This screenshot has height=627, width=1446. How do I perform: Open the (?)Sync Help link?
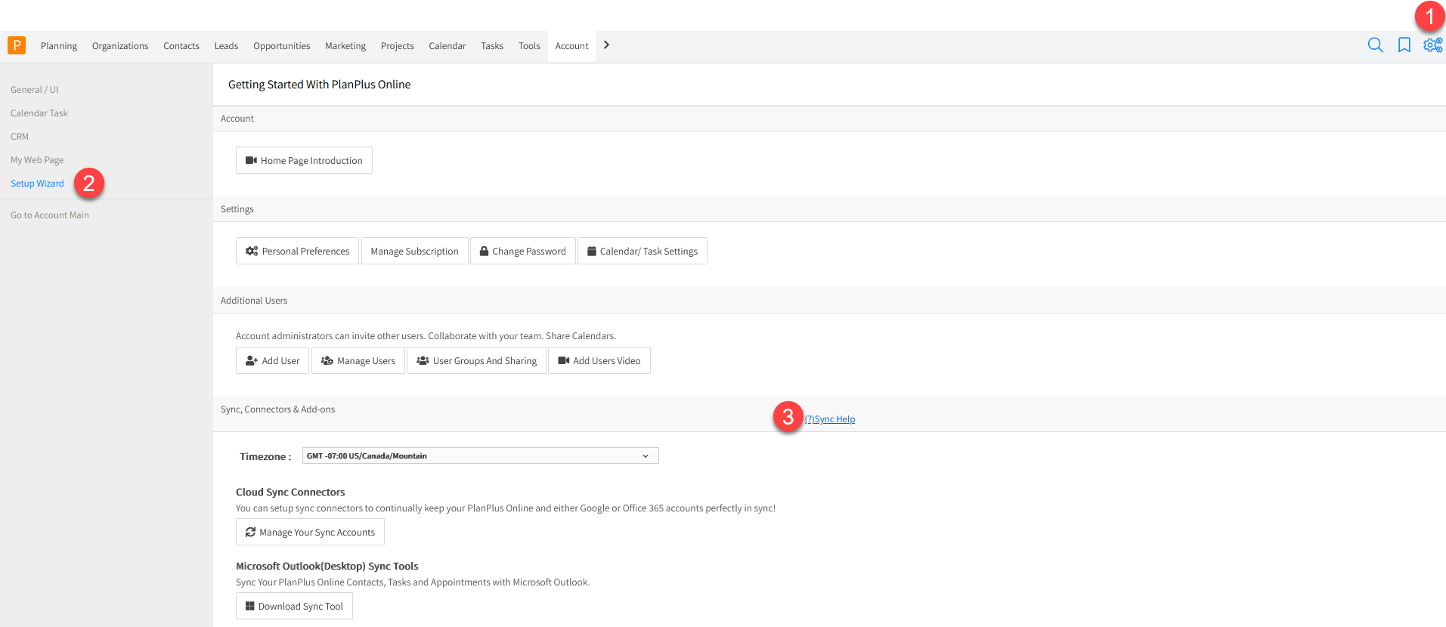click(830, 419)
